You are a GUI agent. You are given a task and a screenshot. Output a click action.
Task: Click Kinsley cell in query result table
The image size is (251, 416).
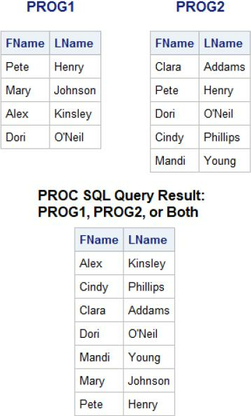pos(149,263)
